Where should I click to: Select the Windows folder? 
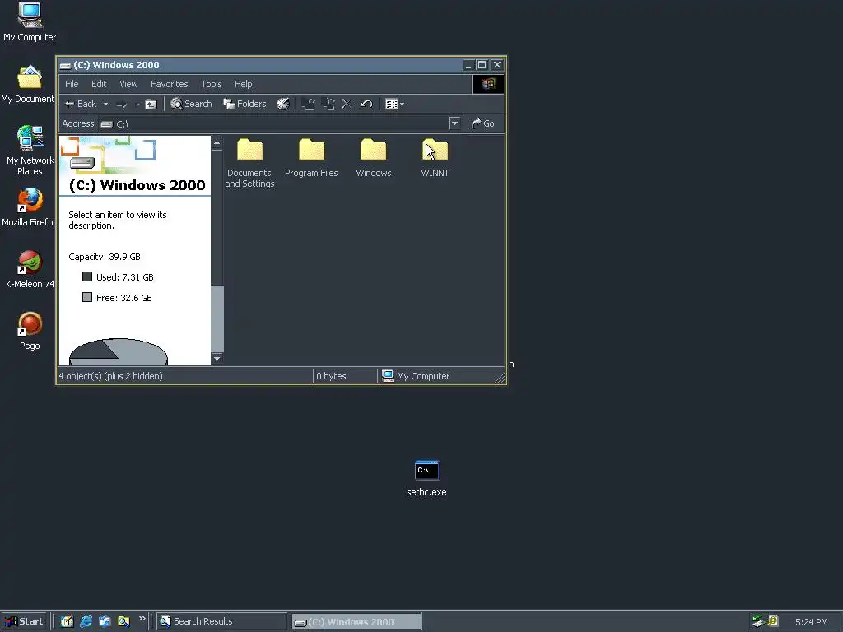click(373, 158)
